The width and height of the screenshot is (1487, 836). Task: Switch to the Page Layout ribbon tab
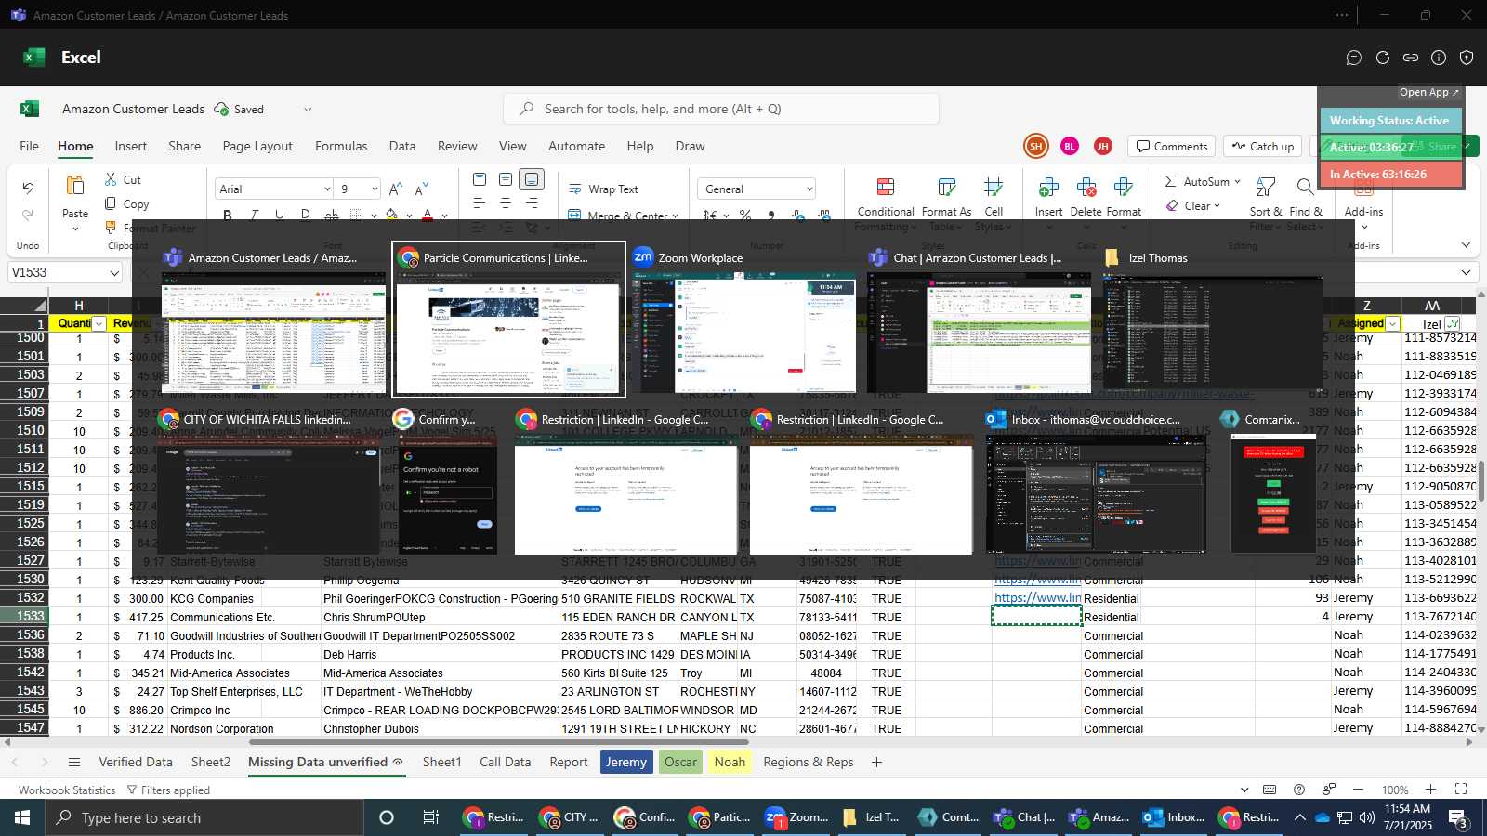[x=257, y=146]
